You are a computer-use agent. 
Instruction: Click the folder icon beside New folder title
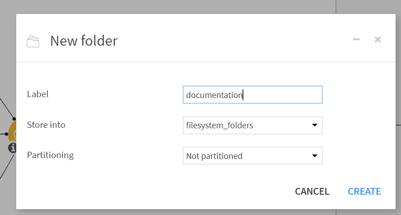click(33, 42)
